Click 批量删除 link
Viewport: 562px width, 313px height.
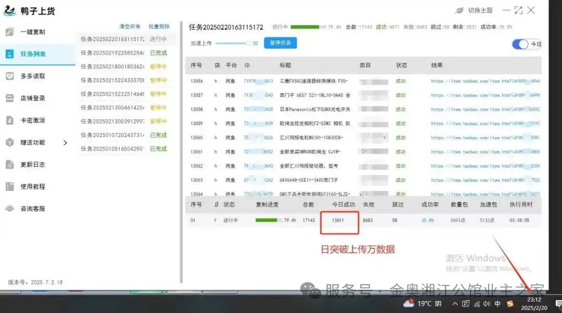(x=159, y=26)
